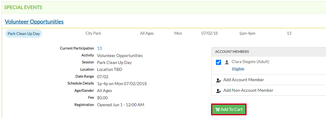The image size is (326, 118).
Task: Click All Ages in the session row
Action: [x=147, y=33]
